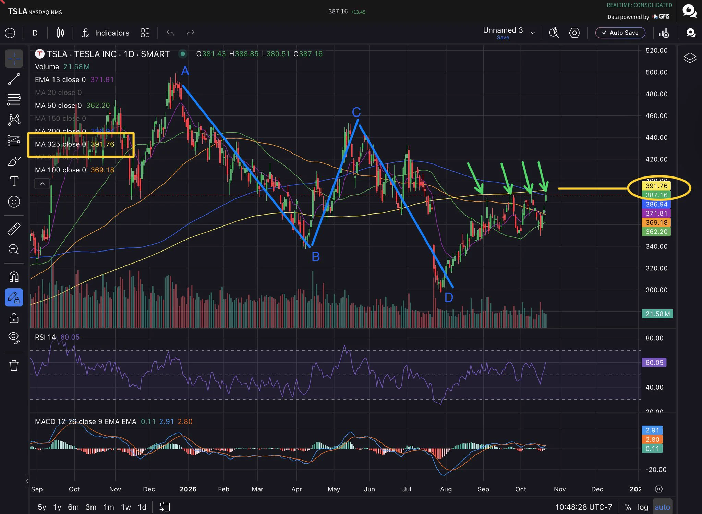Open the chart settings hexagon icon
The image size is (702, 514).
(x=574, y=33)
